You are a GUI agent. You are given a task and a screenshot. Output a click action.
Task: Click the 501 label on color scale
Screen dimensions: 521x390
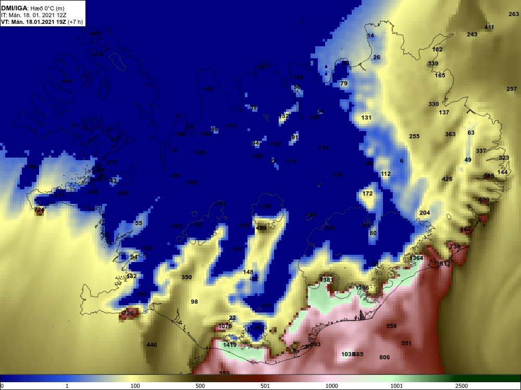tap(265, 386)
